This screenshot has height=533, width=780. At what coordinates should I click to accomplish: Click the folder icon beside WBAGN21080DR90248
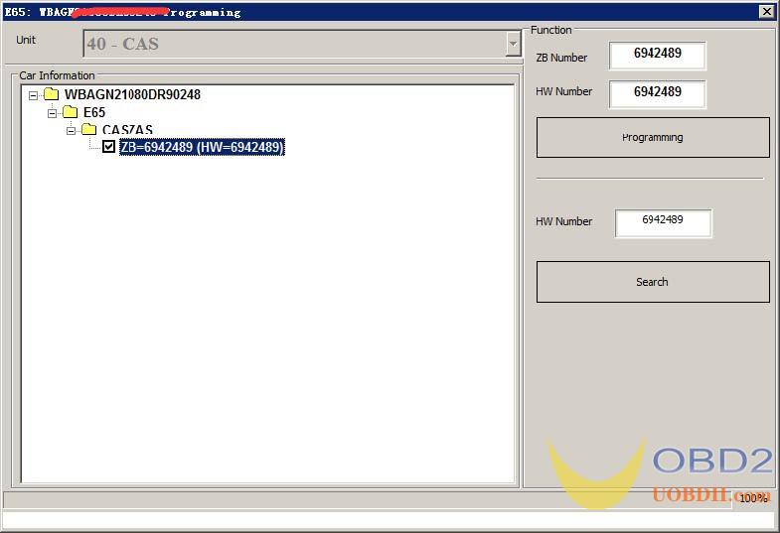(x=52, y=95)
